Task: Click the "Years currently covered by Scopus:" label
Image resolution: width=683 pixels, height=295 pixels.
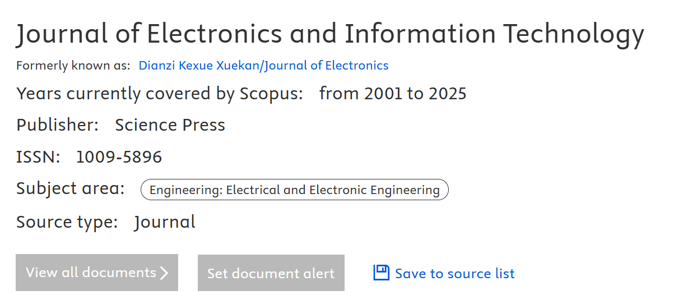Action: (x=160, y=93)
